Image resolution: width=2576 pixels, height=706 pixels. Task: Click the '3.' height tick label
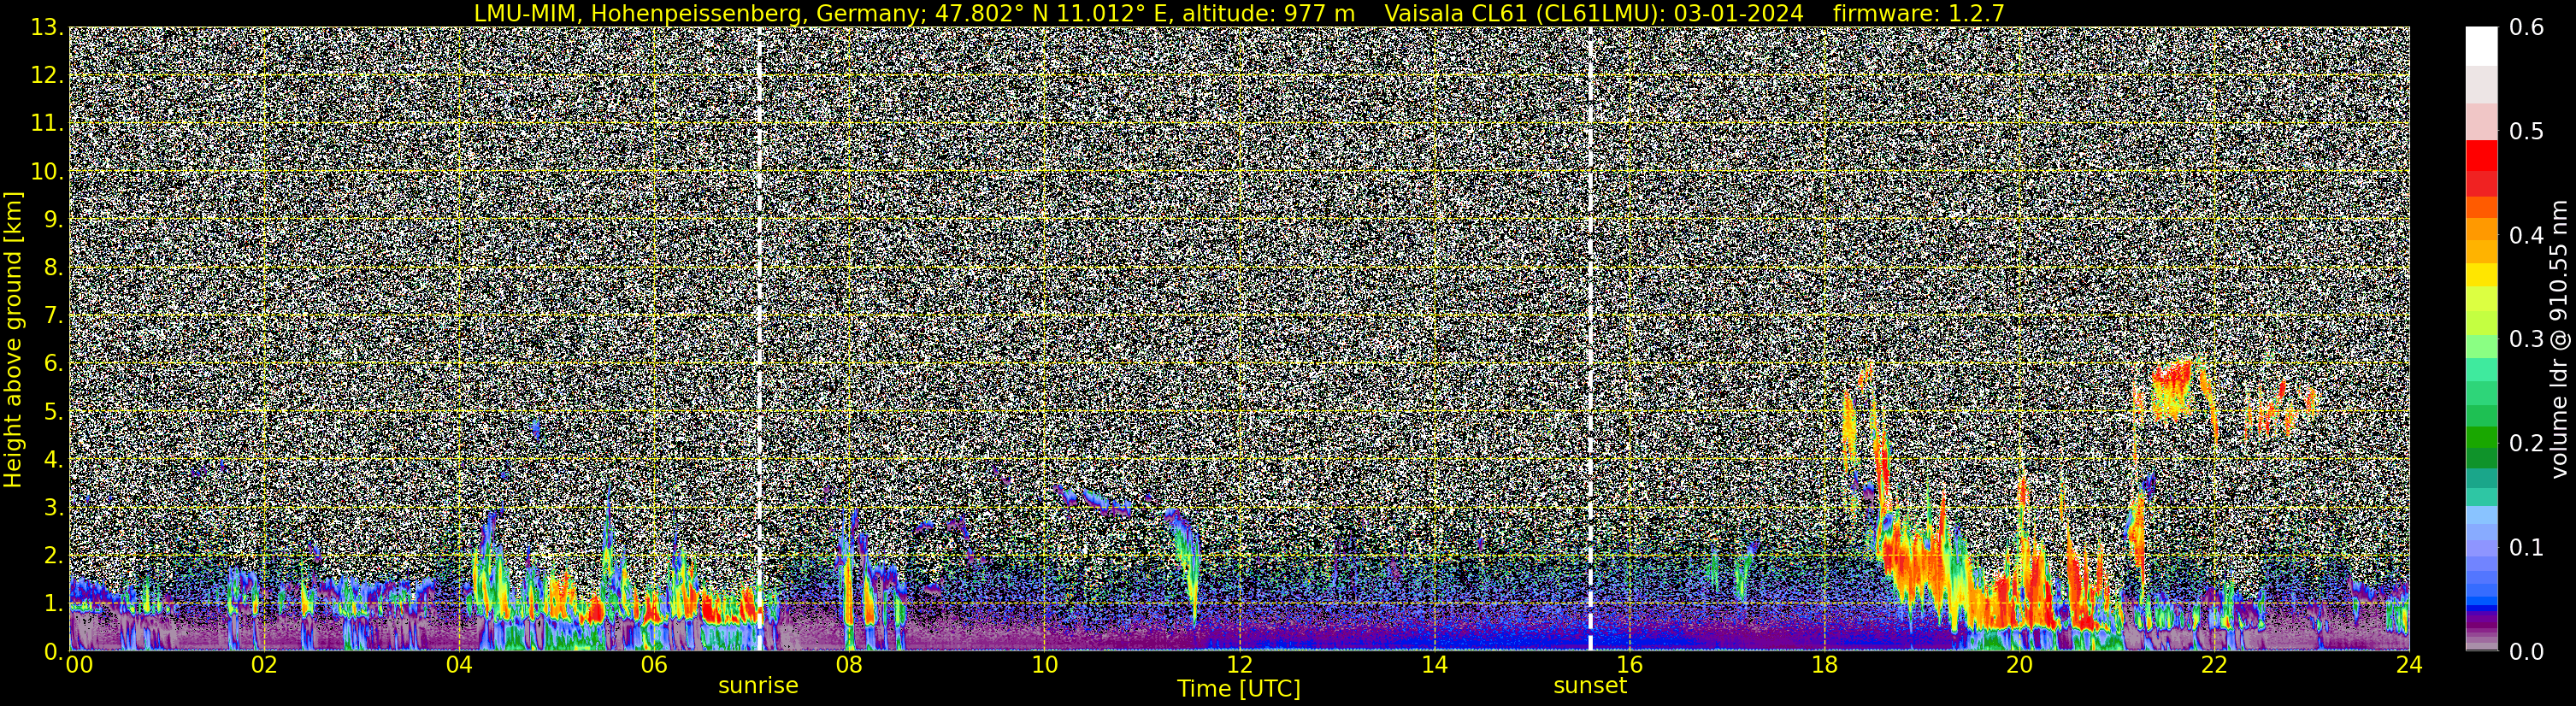tap(53, 508)
